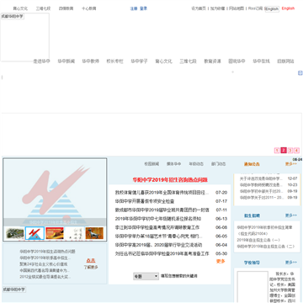Click 更多>> beside 学校领导
303x303 pixels.
pos(291,263)
